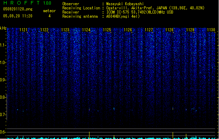Select the filename 0509201120.png
This screenshot has width=219, height=139.
[18, 9]
